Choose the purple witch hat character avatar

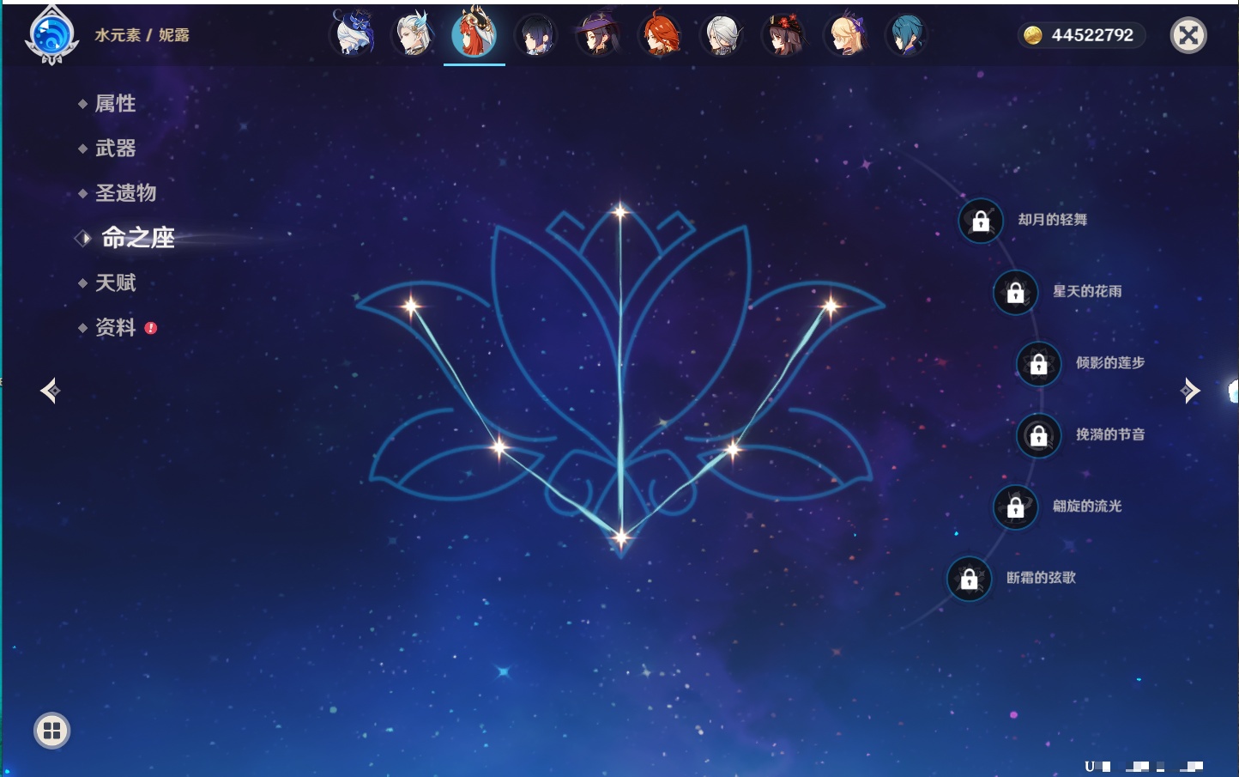[x=597, y=35]
